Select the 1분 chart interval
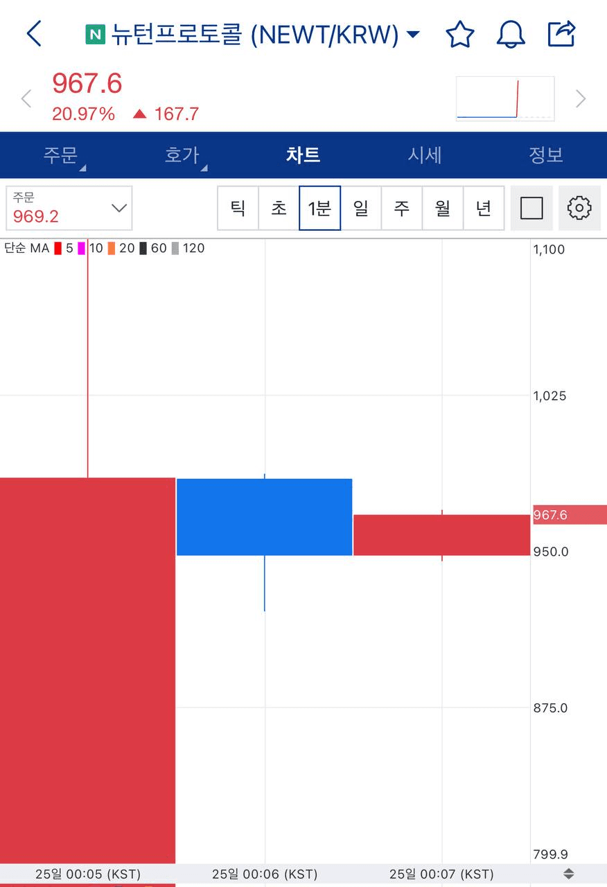Screen dimensions: 607x887 [319, 208]
